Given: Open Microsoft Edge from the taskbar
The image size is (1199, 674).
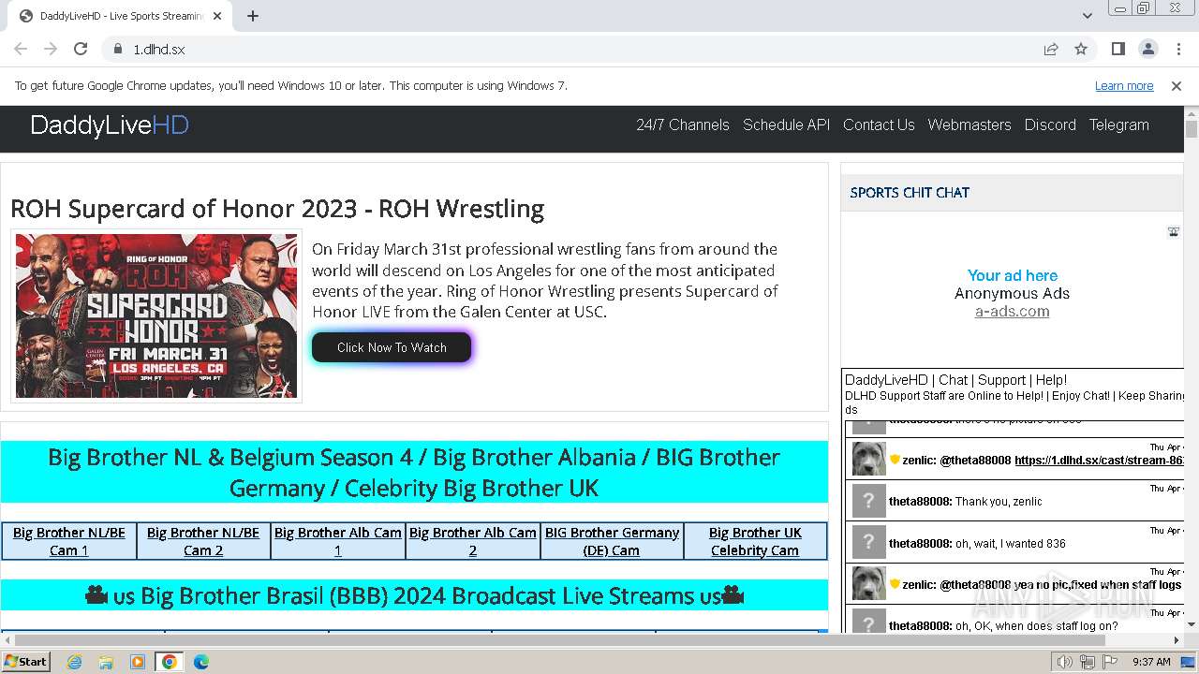Looking at the screenshot, I should click(200, 662).
